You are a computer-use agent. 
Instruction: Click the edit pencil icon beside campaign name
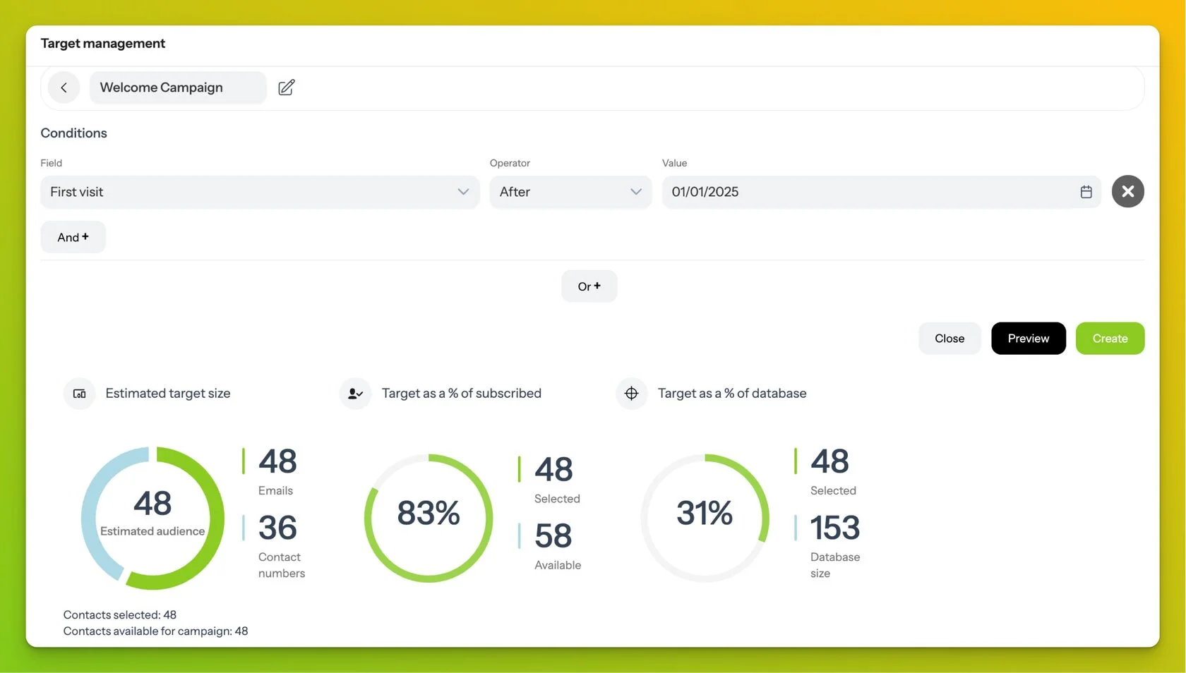click(286, 87)
